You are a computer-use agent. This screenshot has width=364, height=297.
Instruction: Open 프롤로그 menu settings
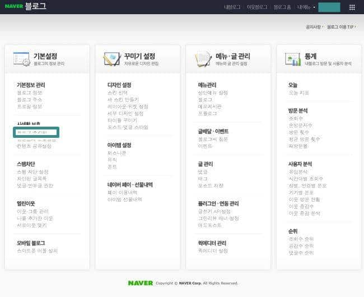[207, 114]
